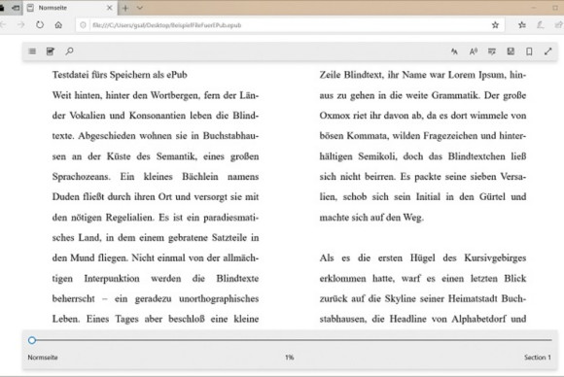Click heading 'Testdatei fürs Speichern als ePub'
Screen dimensions: 564x377
tap(120, 75)
